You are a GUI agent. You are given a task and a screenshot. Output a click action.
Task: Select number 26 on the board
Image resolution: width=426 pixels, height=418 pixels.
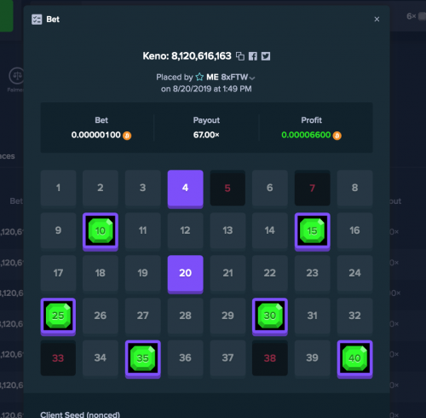pyautogui.click(x=101, y=316)
